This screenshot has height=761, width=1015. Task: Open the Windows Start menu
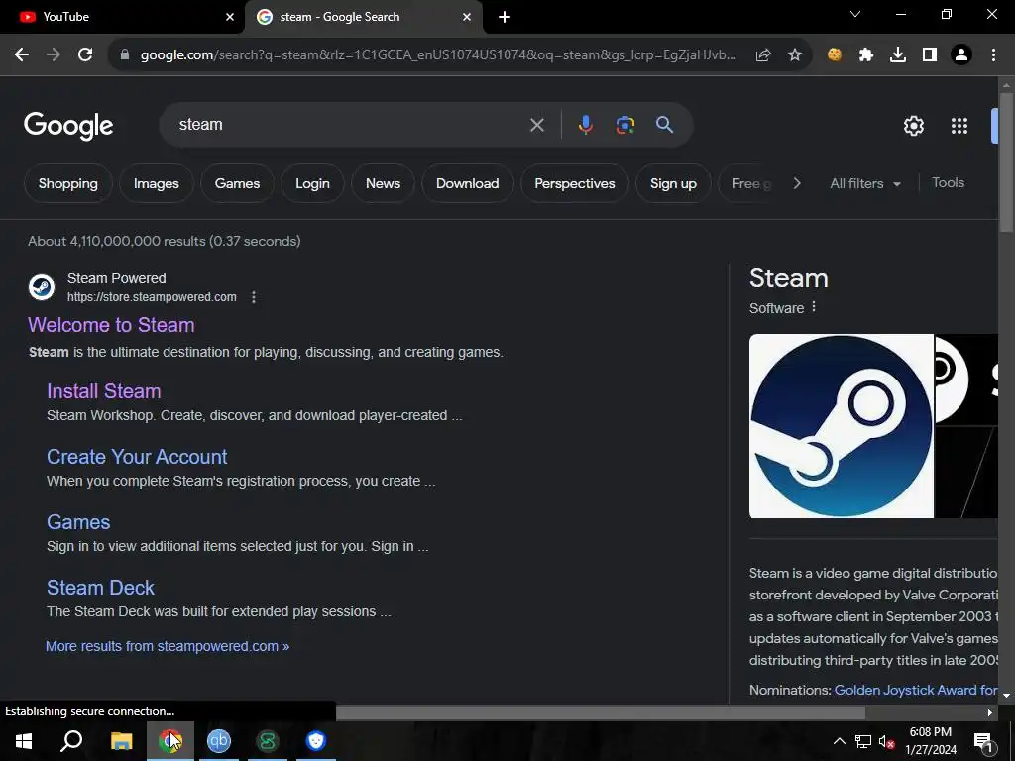[x=24, y=741]
